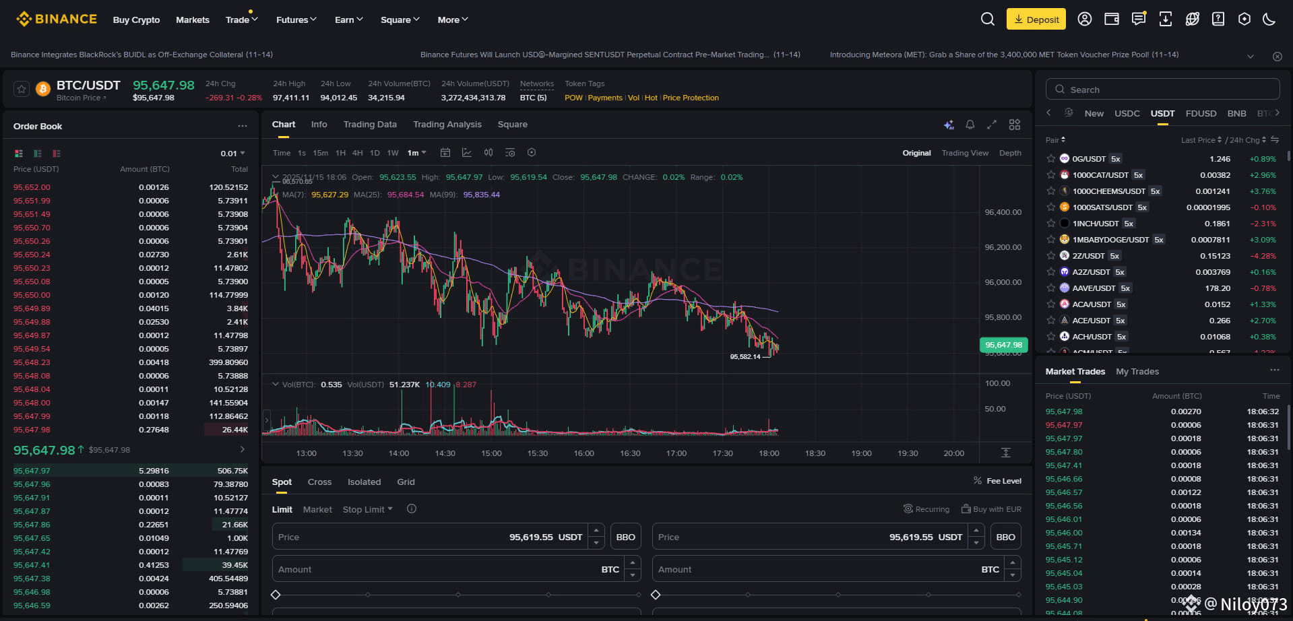Screen dimensions: 1293x621
Task: Click the buy amount slider handle
Action: [x=276, y=595]
